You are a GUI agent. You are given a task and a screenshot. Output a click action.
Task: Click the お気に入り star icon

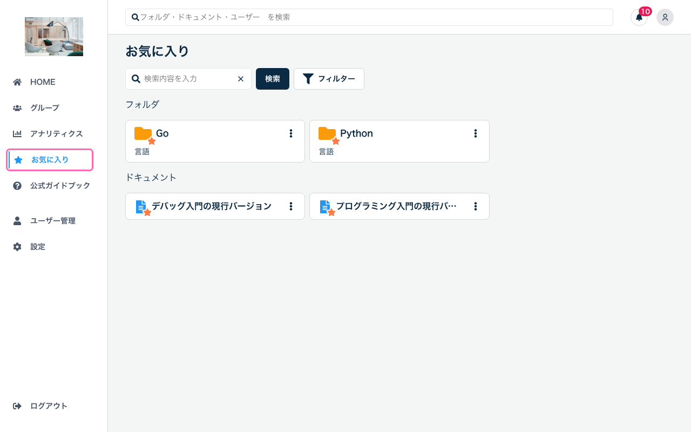18,159
